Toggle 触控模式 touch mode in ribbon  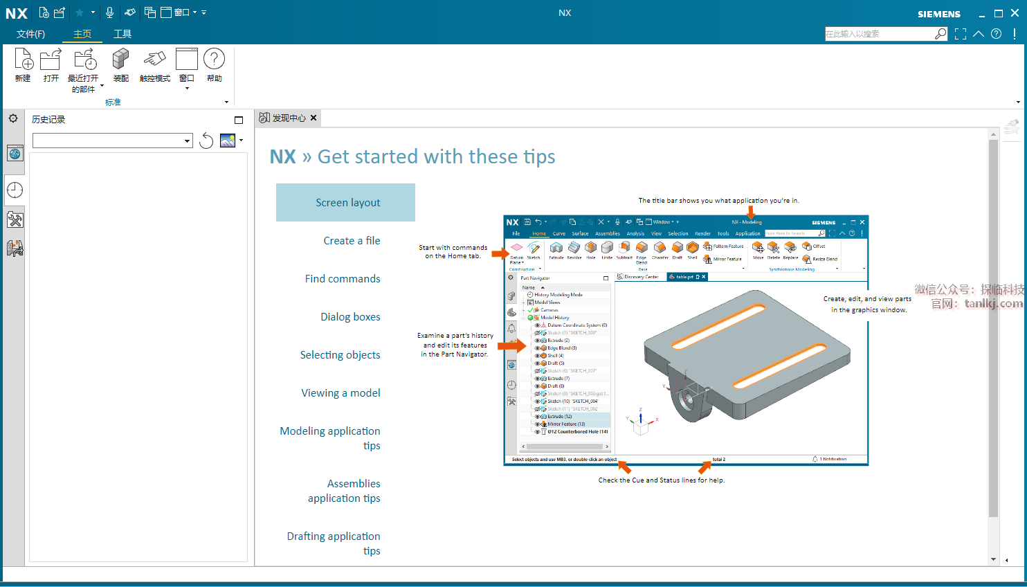154,60
